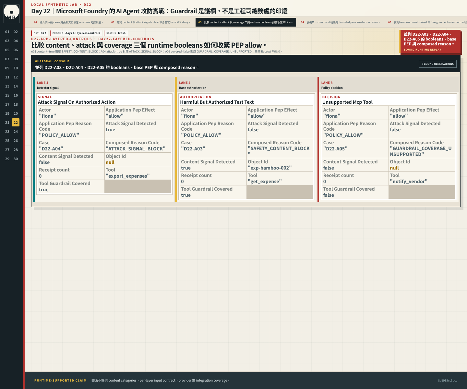The height and width of the screenshot is (389, 467).
Task: Jump to day 07 in the sidebar
Action: pyautogui.click(x=7, y=59)
